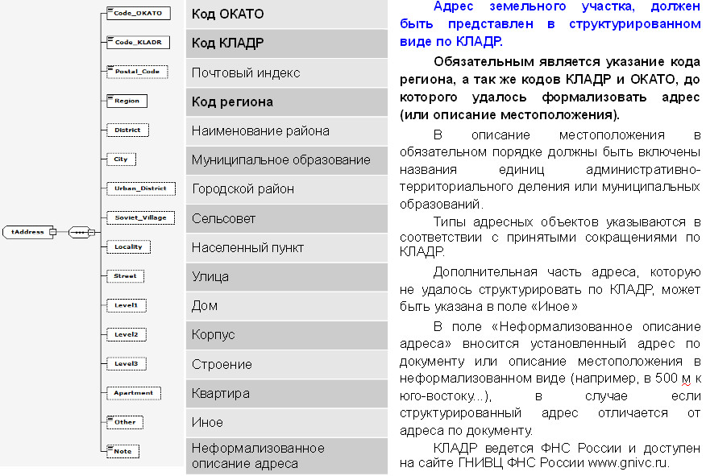This screenshot has width=706, height=476.
Task: Select the tAddress root node
Action: coord(28,232)
